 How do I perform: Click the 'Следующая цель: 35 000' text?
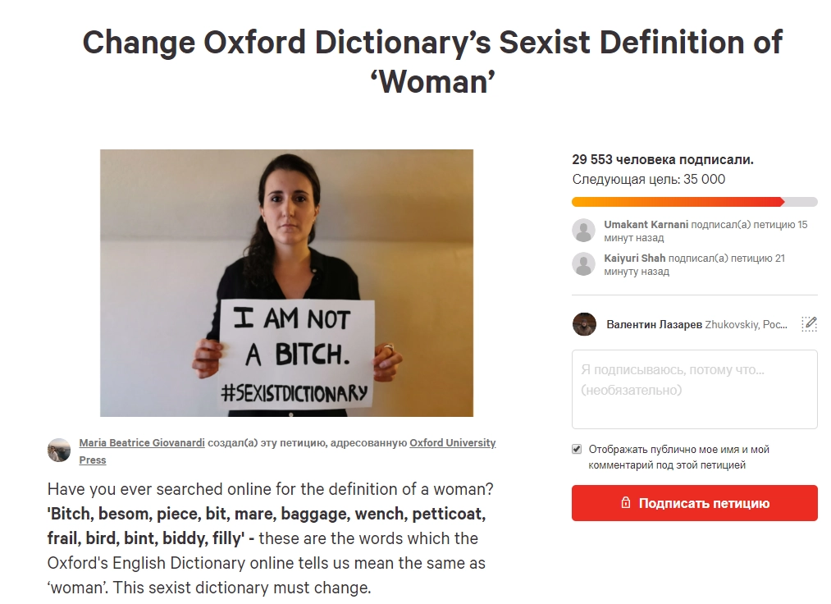[x=648, y=179]
